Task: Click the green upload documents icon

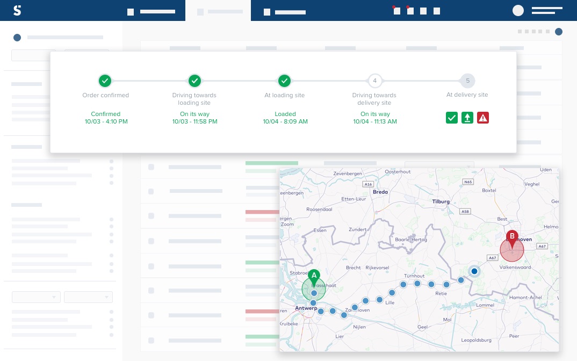Action: click(x=467, y=118)
